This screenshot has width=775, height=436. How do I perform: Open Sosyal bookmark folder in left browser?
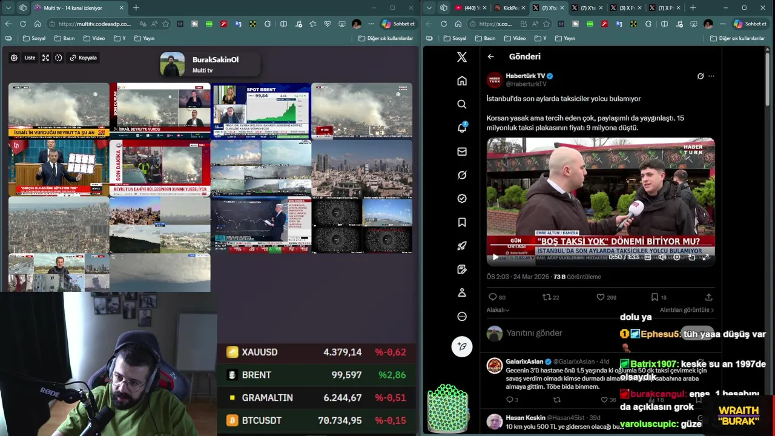tap(34, 38)
